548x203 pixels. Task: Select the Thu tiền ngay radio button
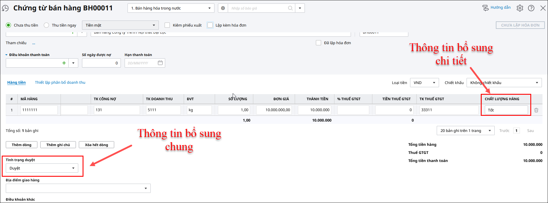(46, 25)
